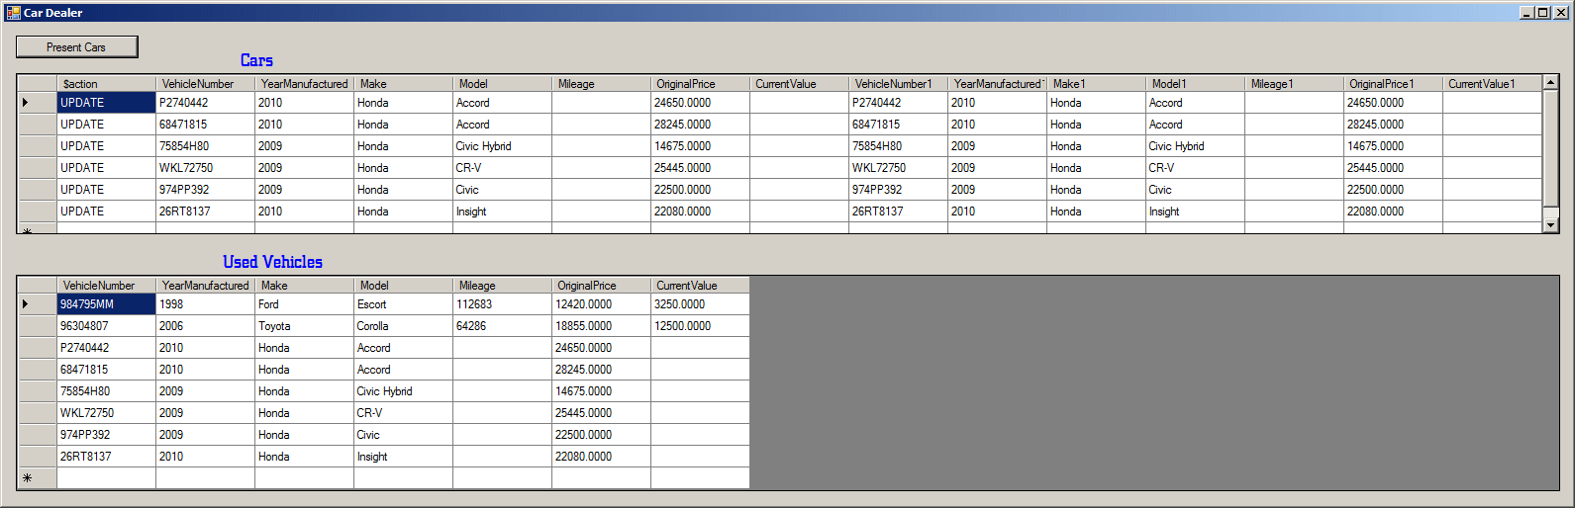Select the Corolla Model cell
Viewport: 1575px width, 508px height.
[x=403, y=326]
